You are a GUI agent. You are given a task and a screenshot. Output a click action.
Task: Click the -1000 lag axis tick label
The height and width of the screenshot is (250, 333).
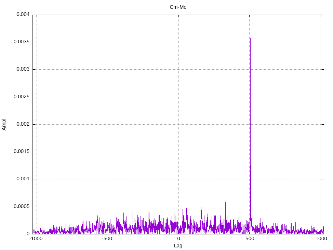pos(36,239)
